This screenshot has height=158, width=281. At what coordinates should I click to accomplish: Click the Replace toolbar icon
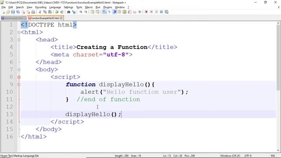74,12
